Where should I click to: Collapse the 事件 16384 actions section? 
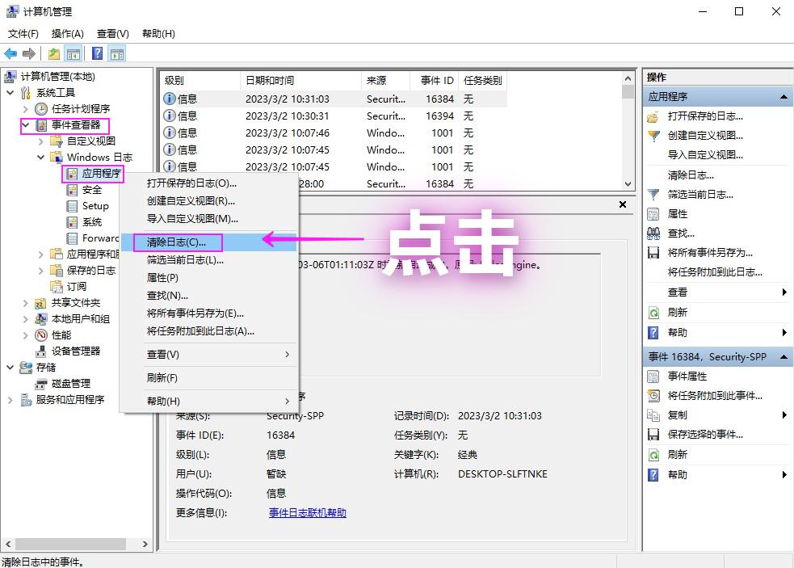pyautogui.click(x=783, y=357)
